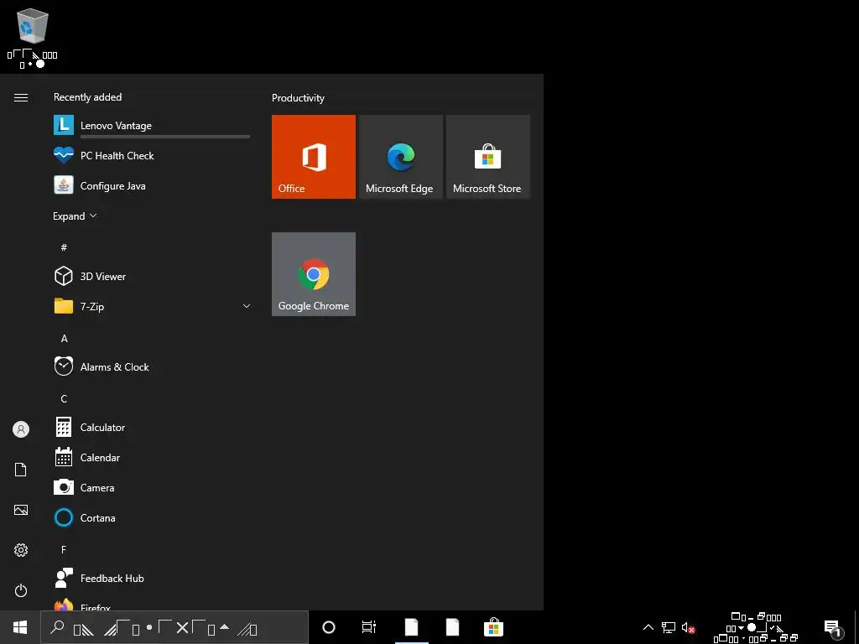Open the Microsoft Store taskbar icon
The height and width of the screenshot is (644, 859).
[493, 627]
